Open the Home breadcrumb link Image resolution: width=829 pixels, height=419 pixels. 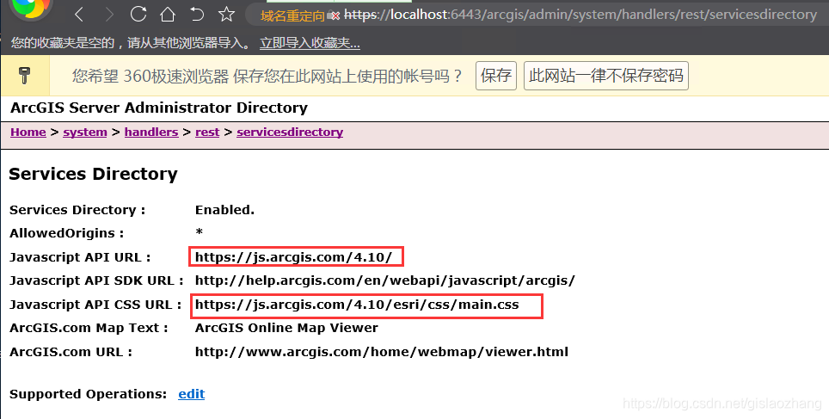[x=28, y=132]
